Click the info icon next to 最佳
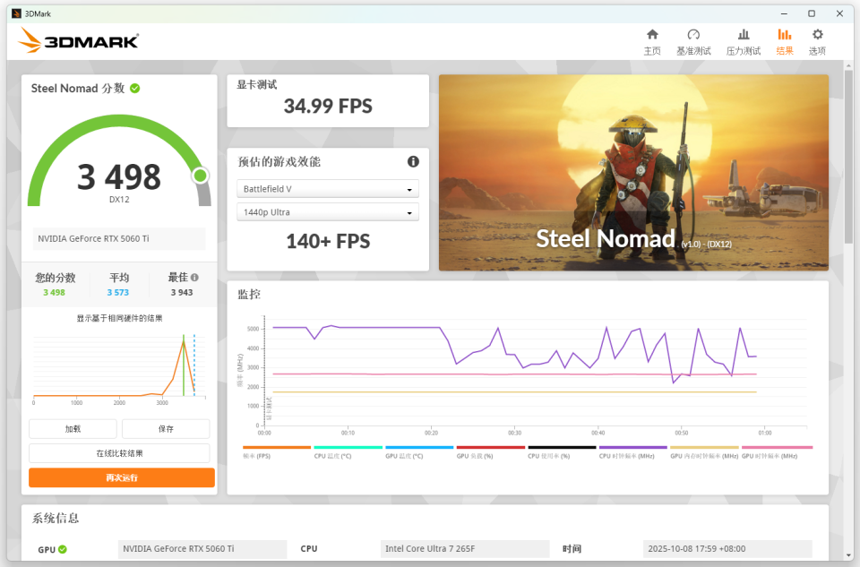This screenshot has height=567, width=860. click(x=194, y=278)
